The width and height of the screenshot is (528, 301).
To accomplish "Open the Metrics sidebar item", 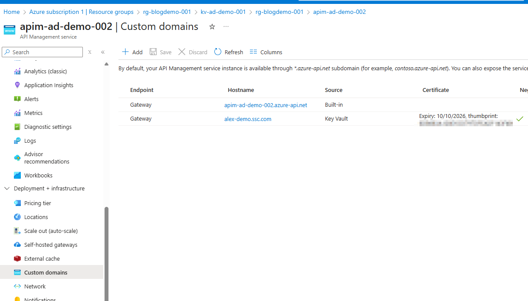I will 33,113.
